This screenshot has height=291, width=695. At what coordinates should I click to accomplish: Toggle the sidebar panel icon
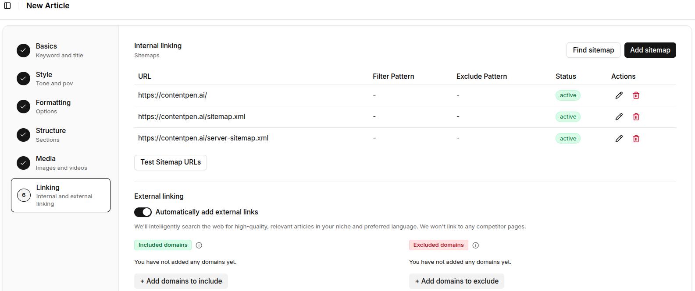coord(7,6)
